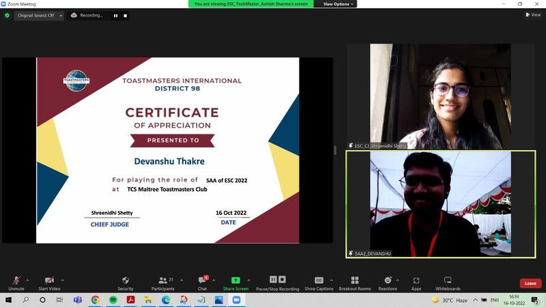Open Microsoft Teams from taskbar
546x307 pixels.
tap(78, 299)
